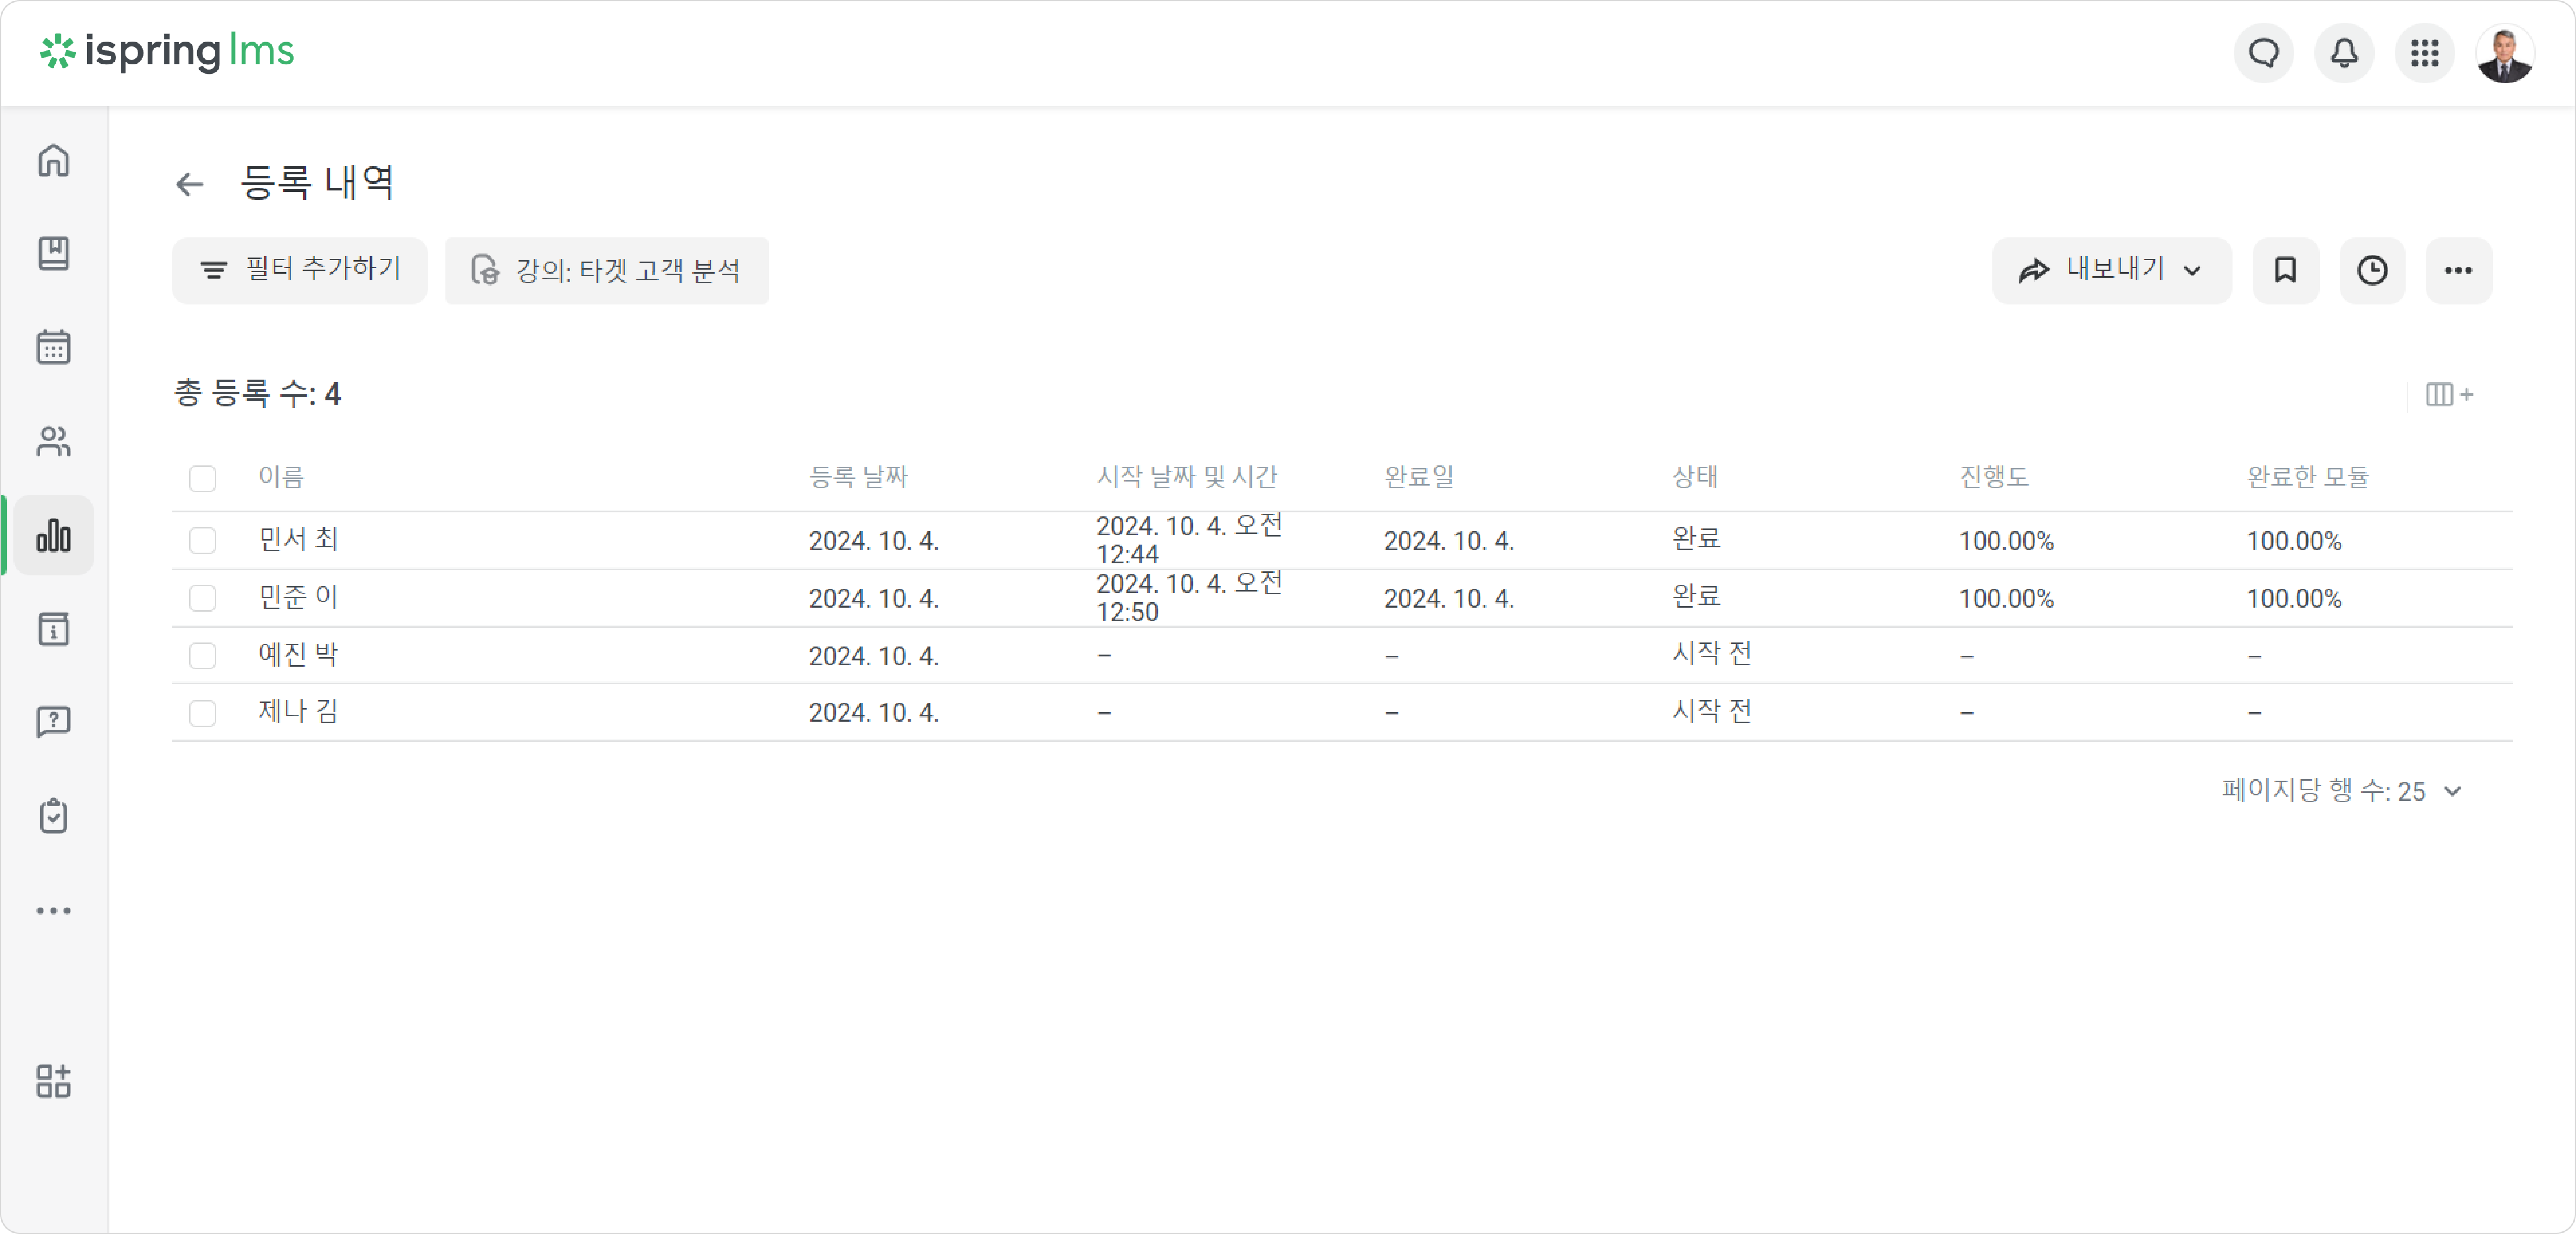Screen dimensions: 2576x1234
Task: Open the info panel icon in sidebar
Action: (54, 629)
